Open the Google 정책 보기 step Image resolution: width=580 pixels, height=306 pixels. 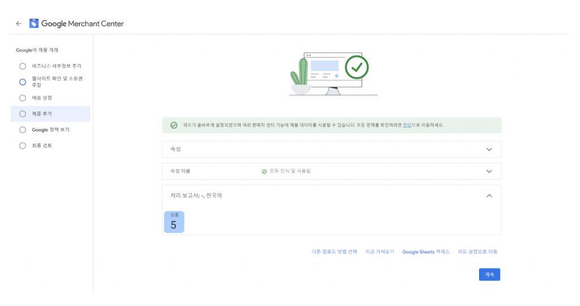(50, 130)
